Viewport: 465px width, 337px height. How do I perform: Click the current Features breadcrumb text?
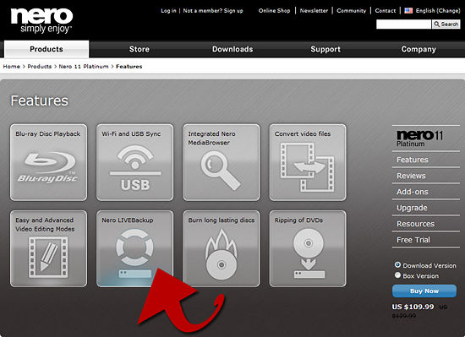[x=129, y=67]
